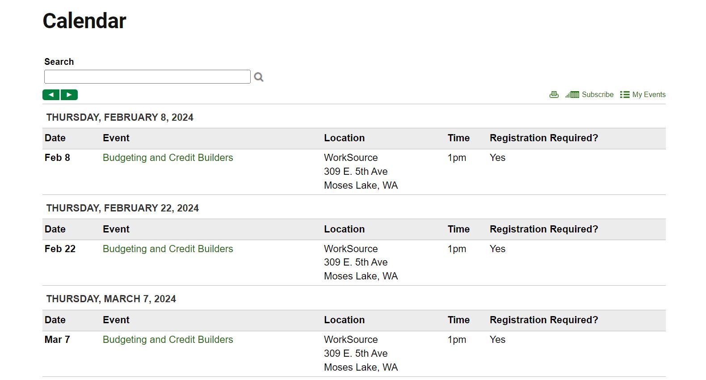706x380 pixels.
Task: Focus the calendar Search text field
Action: coord(147,76)
